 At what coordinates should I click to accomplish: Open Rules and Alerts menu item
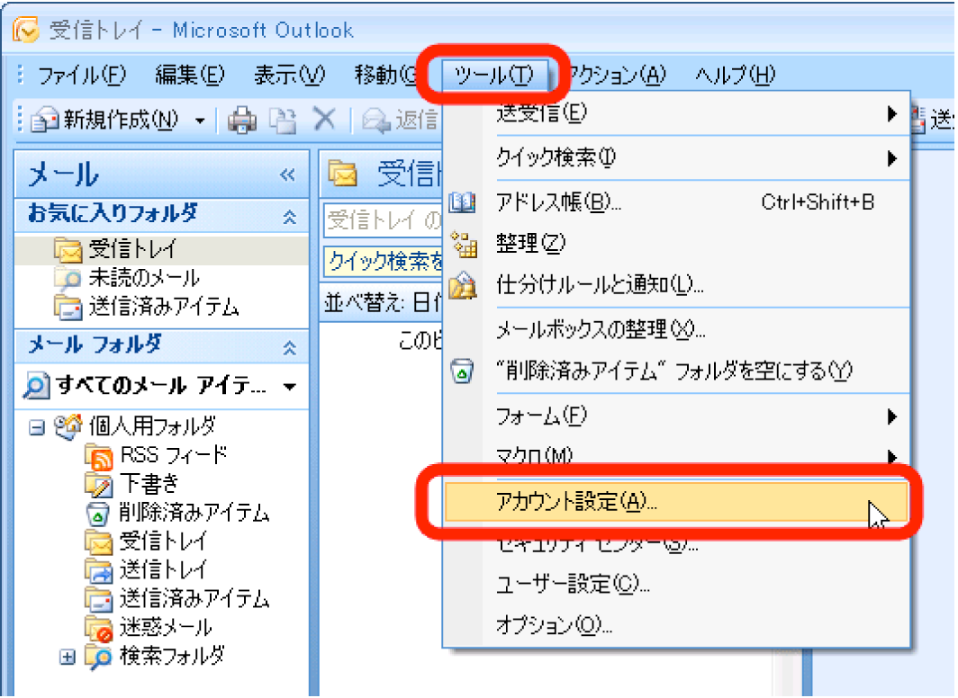(x=600, y=285)
